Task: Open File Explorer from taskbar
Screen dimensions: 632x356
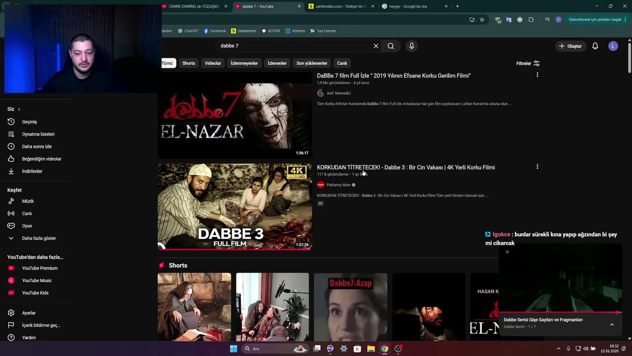Action: 371,349
